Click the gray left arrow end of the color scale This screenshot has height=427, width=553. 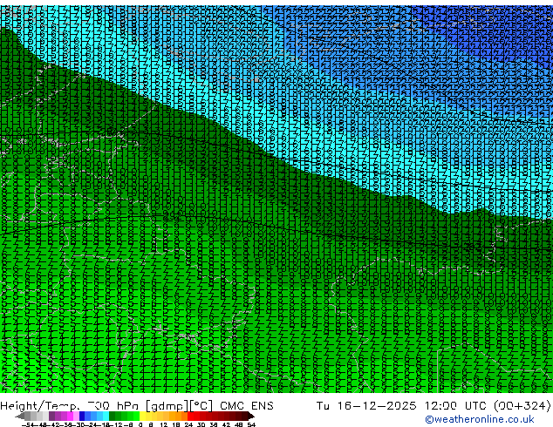(x=19, y=416)
